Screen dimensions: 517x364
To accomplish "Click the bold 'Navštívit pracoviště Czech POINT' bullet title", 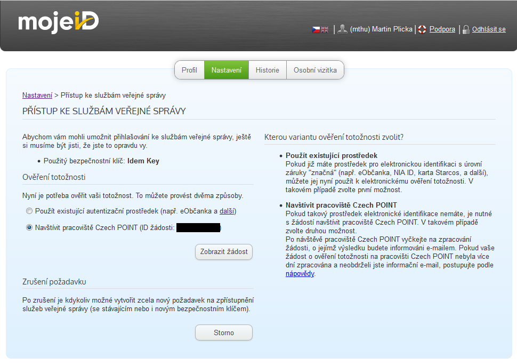I will 341,205.
